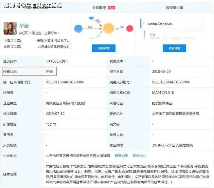Click 上海 (共1家) region entry
Viewport: 214px width, 188px height.
pos(12,41)
